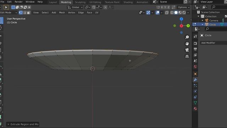Click the Add Modifier button
Image resolution: width=227 pixels, height=128 pixels.
tap(214, 43)
